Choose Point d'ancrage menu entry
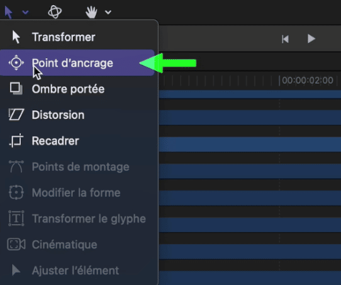The height and width of the screenshot is (285, 341). tap(77, 63)
